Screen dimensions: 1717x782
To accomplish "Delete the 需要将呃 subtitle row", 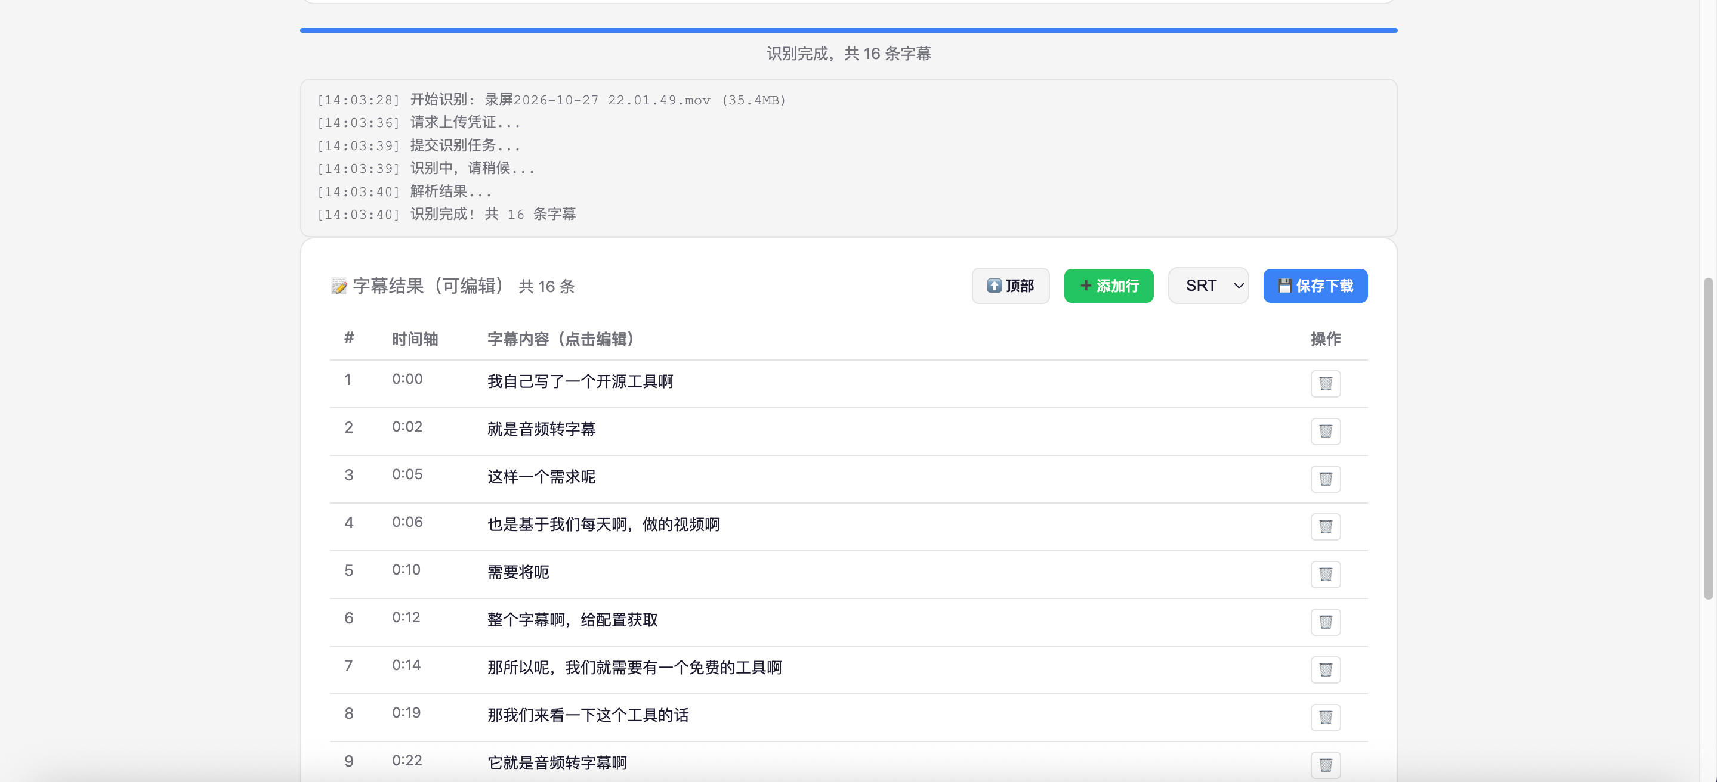I will (1325, 574).
